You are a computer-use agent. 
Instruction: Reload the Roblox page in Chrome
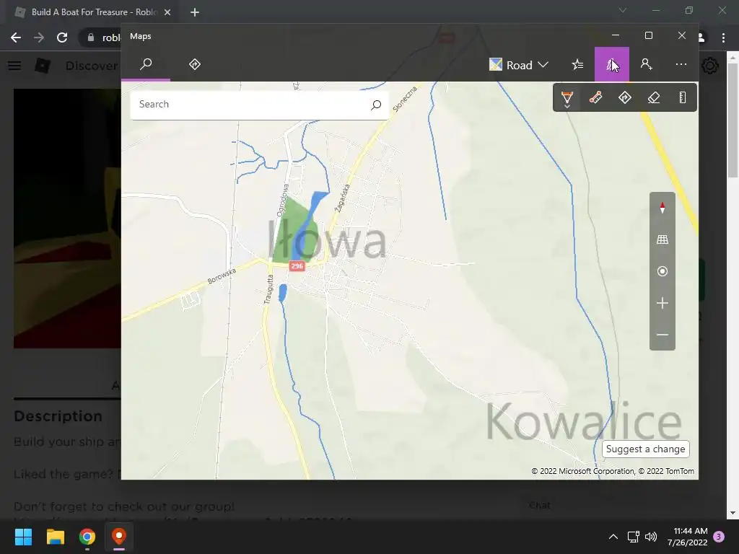62,38
